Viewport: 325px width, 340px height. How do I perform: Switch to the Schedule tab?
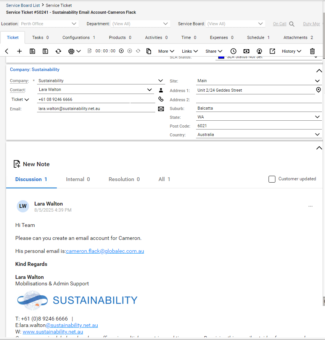pyautogui.click(x=258, y=37)
